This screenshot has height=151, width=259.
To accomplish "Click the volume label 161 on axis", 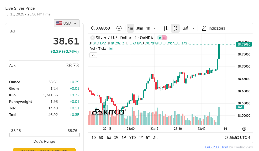I will (x=240, y=107).
